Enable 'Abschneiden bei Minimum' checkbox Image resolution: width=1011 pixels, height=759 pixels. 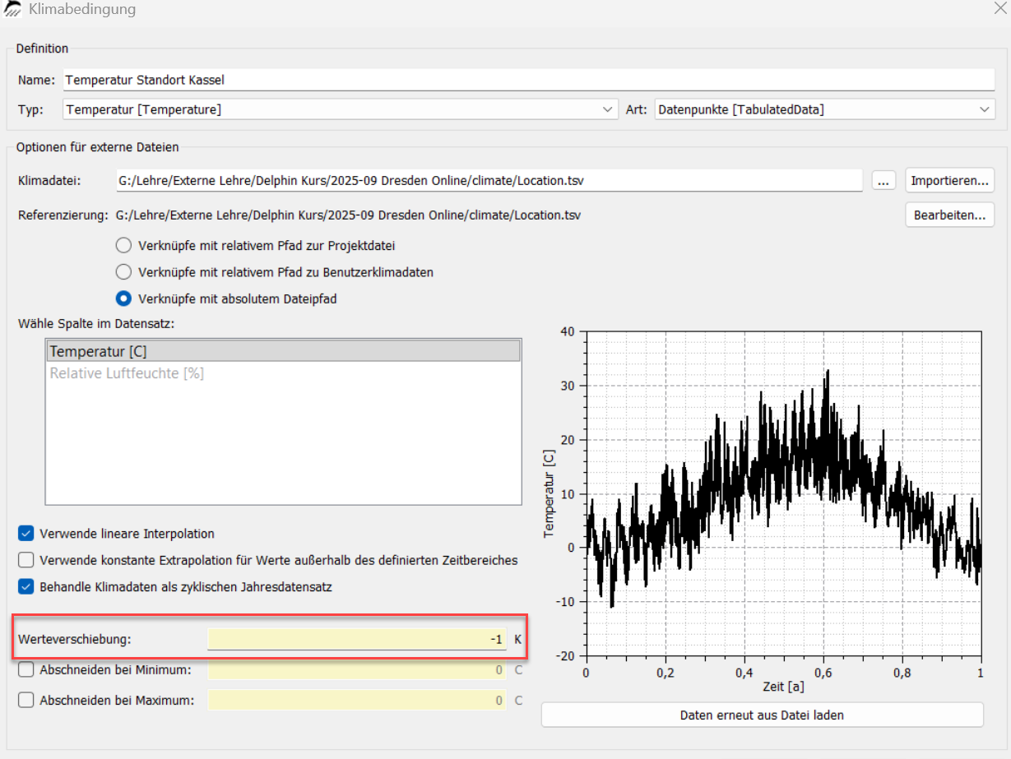26,669
